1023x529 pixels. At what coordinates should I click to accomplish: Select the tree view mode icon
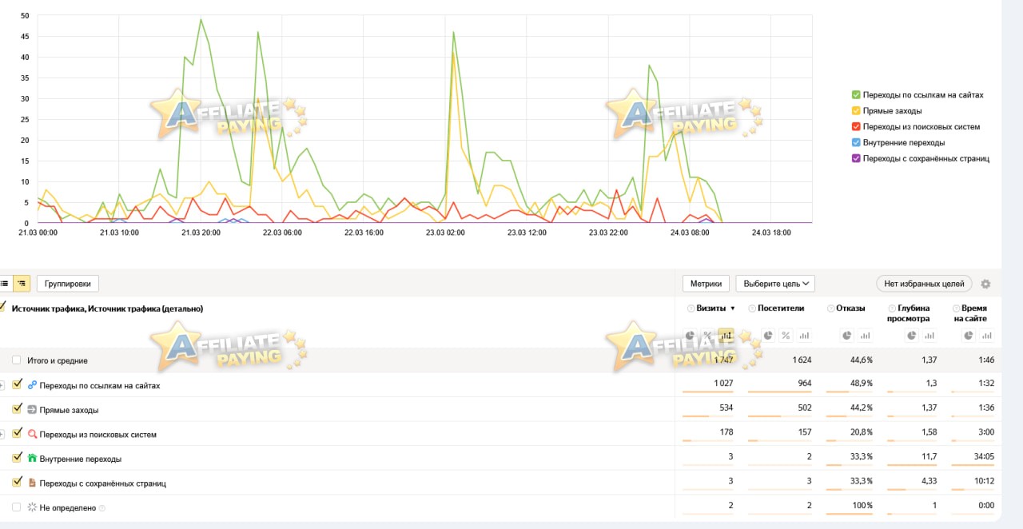(x=22, y=283)
